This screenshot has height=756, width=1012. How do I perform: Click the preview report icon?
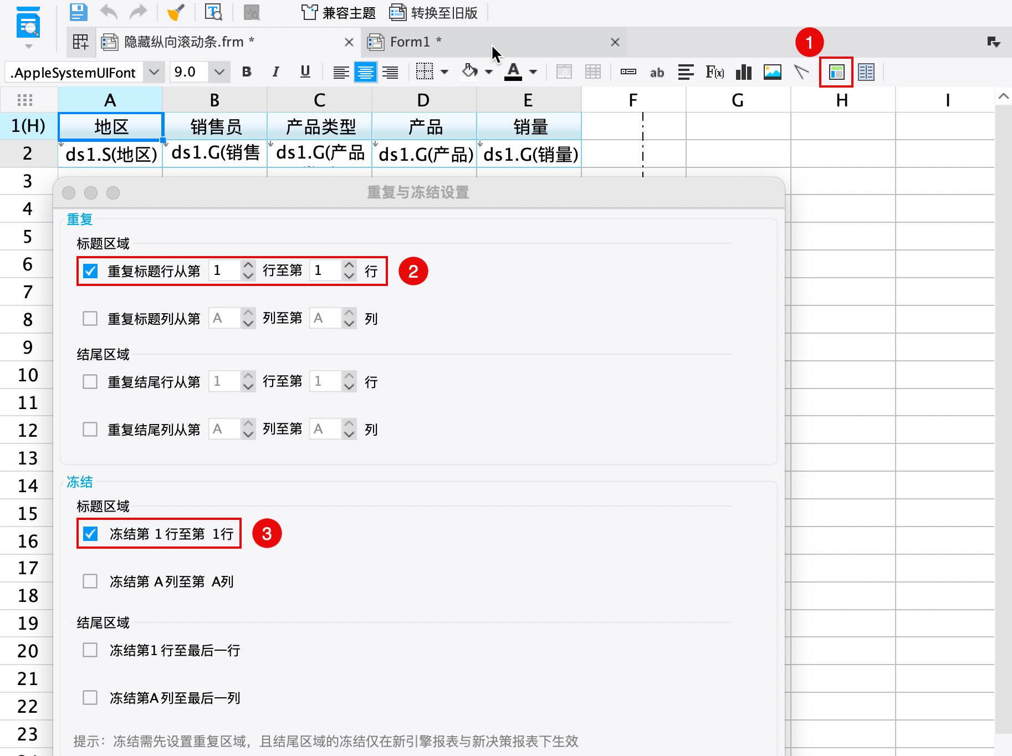pos(28,23)
